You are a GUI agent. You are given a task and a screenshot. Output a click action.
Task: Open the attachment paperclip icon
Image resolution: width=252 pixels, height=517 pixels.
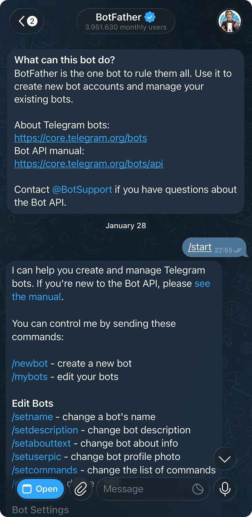pos(81,489)
